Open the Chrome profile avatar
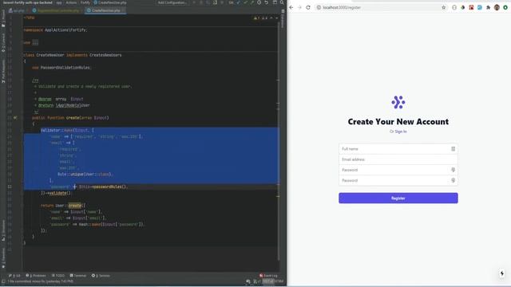 pyautogui.click(x=497, y=7)
